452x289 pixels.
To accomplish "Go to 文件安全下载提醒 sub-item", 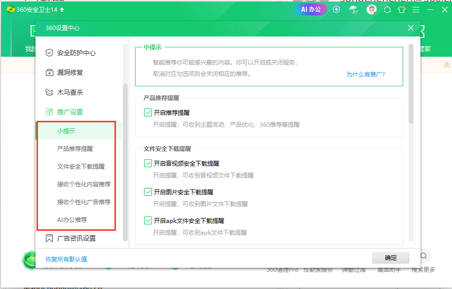I will pyautogui.click(x=81, y=167).
